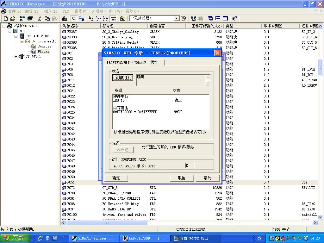The width and height of the screenshot is (324, 243).
Task: Click the 帮助 button in the dialog
Action: click(x=208, y=178)
